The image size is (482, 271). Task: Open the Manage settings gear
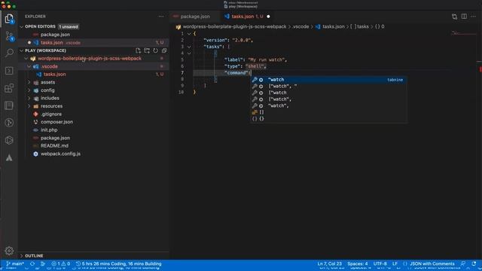pyautogui.click(x=9, y=251)
